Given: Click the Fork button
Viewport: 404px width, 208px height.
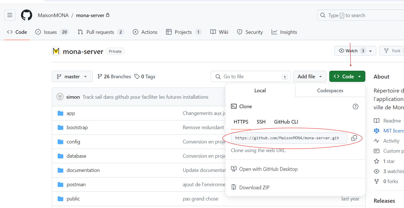Looking at the screenshot, I should coord(392,51).
